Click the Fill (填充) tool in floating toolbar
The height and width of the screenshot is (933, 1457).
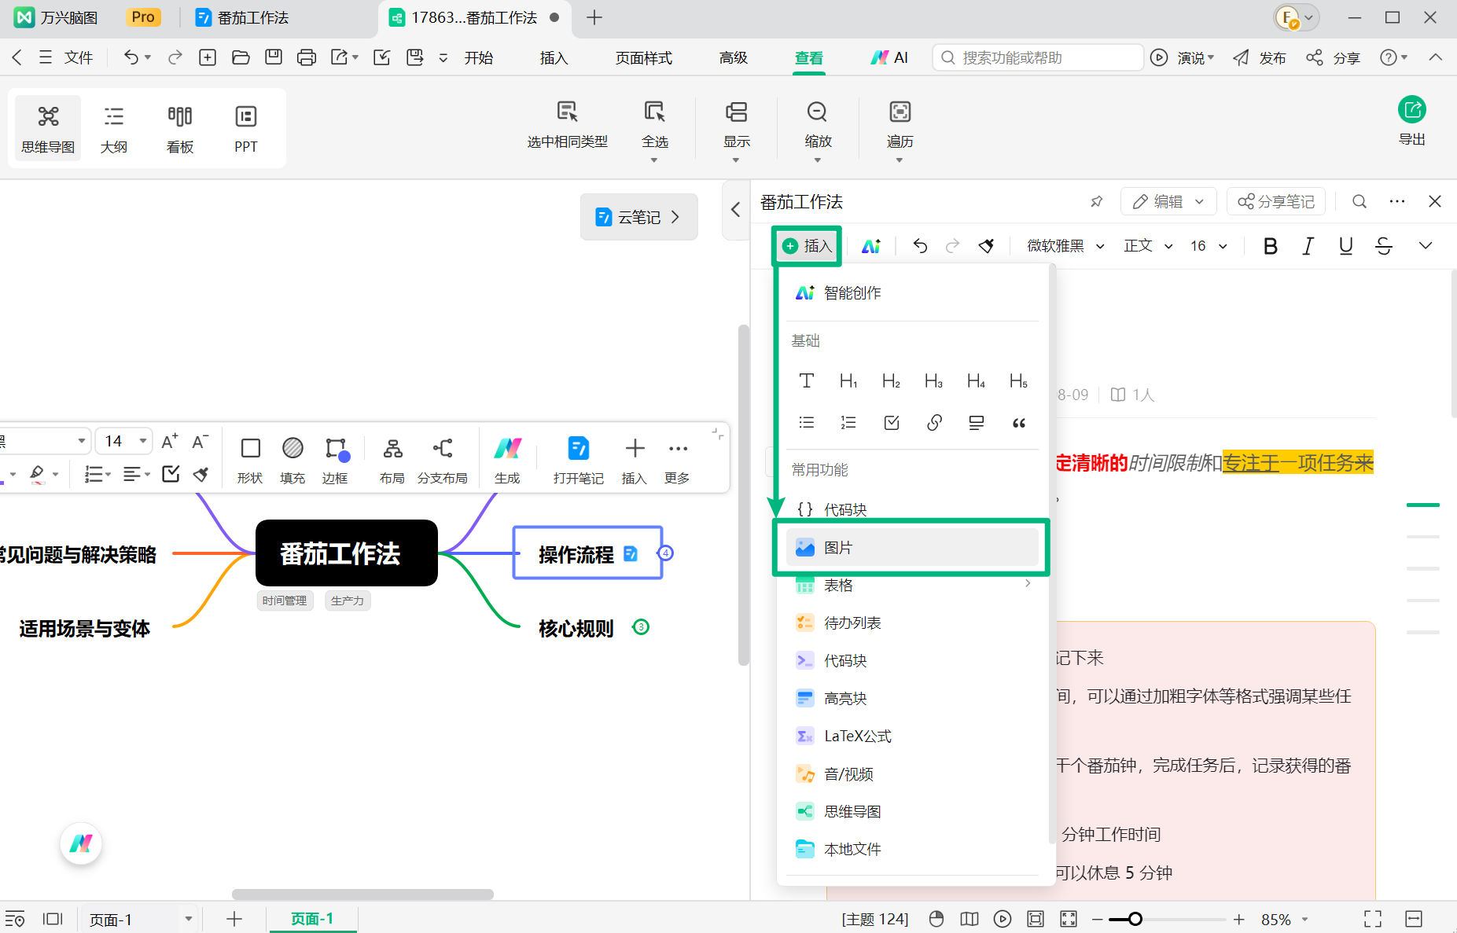click(293, 459)
